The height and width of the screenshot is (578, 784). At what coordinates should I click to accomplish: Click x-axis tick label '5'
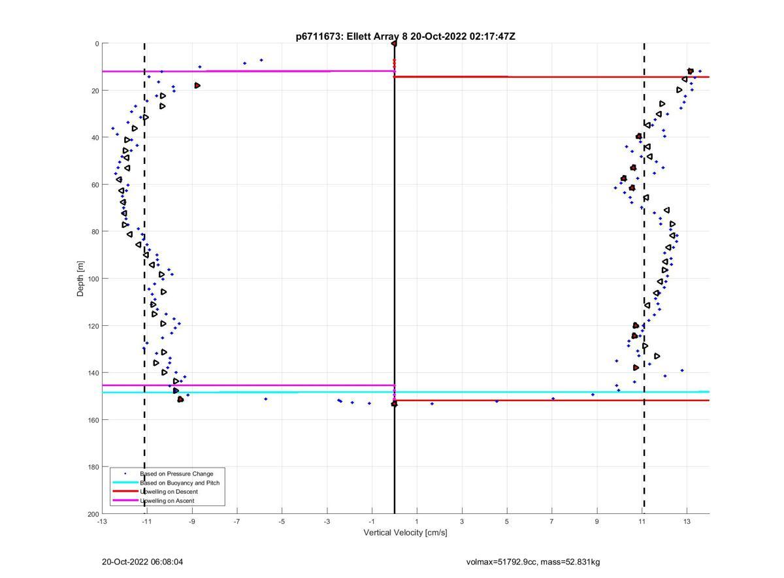coord(507,522)
